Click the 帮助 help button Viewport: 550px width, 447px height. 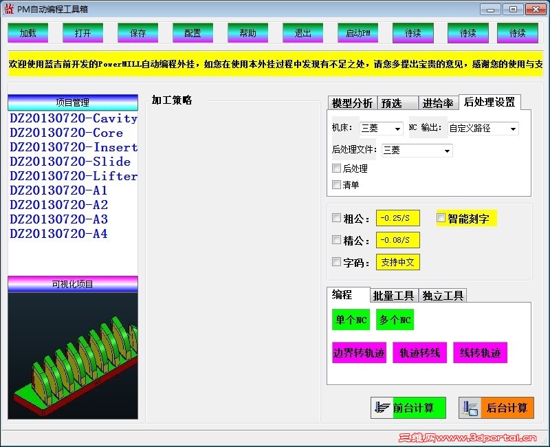click(x=247, y=33)
